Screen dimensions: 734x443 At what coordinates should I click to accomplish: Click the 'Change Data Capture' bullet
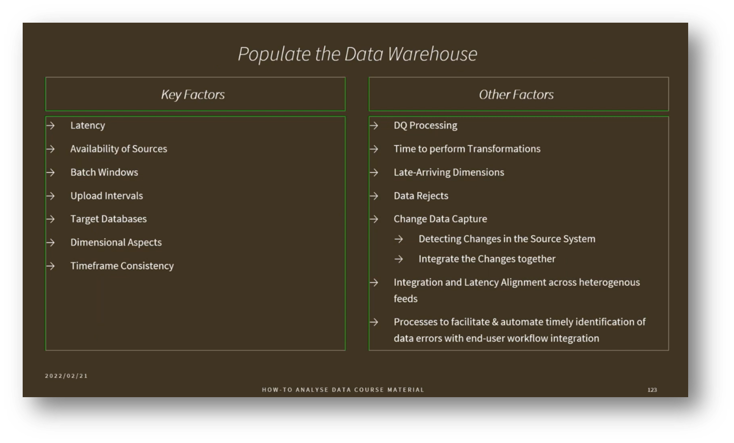[440, 219]
